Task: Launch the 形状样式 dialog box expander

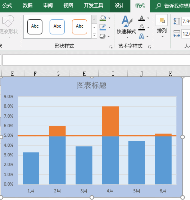Action: click(x=111, y=47)
